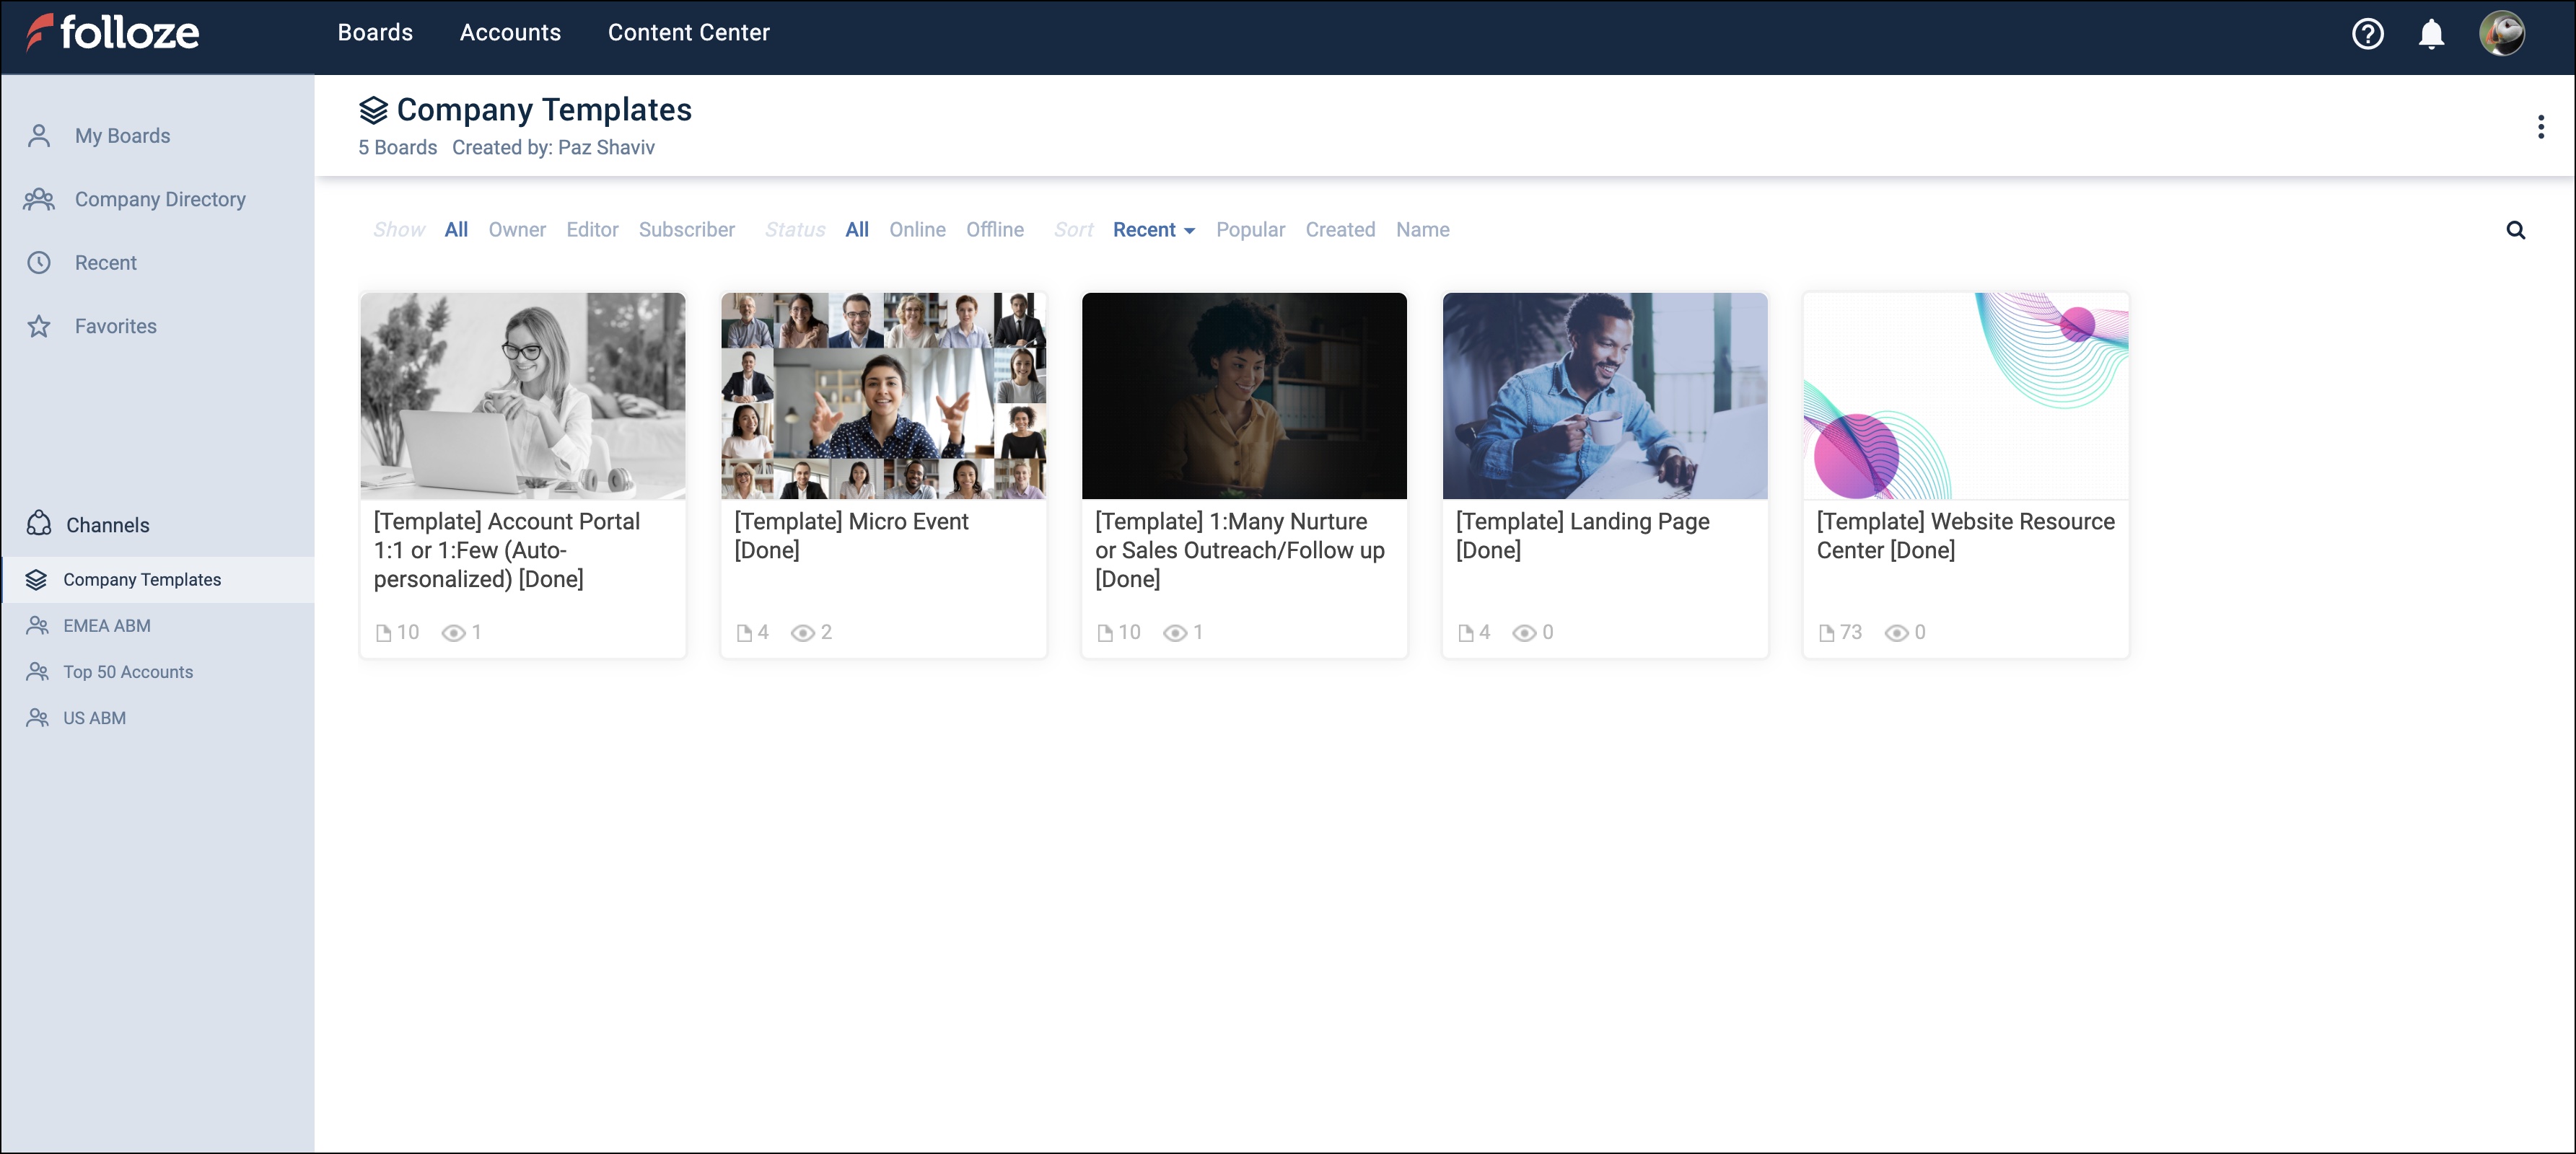Click the Favorites star icon
Viewport: 2576px width, 1154px height.
pyautogui.click(x=39, y=327)
